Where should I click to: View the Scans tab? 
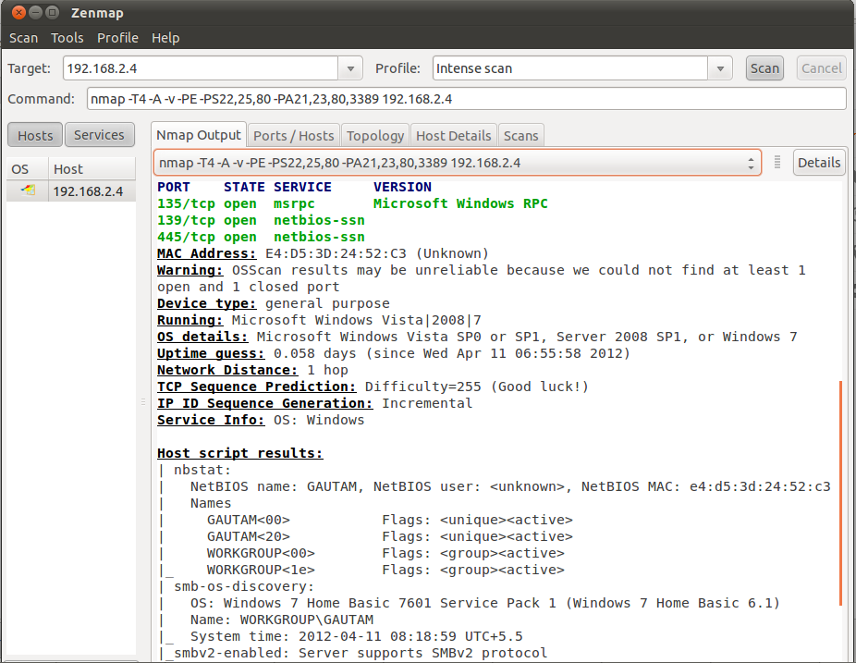pyautogui.click(x=520, y=135)
